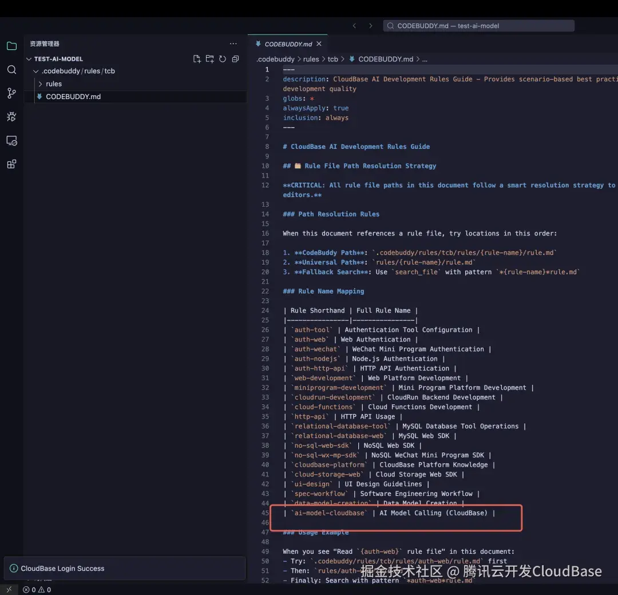Navigate forward in editor history

click(x=370, y=26)
